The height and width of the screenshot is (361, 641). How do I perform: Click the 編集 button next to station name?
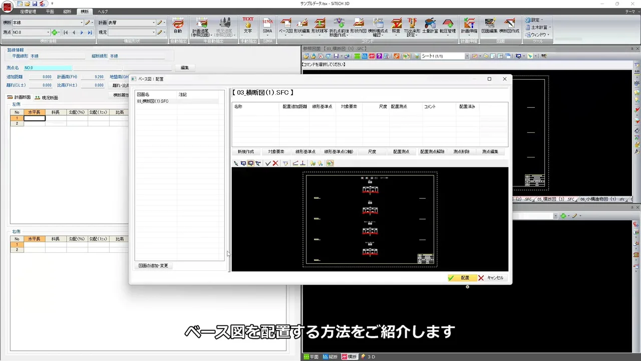point(185,68)
